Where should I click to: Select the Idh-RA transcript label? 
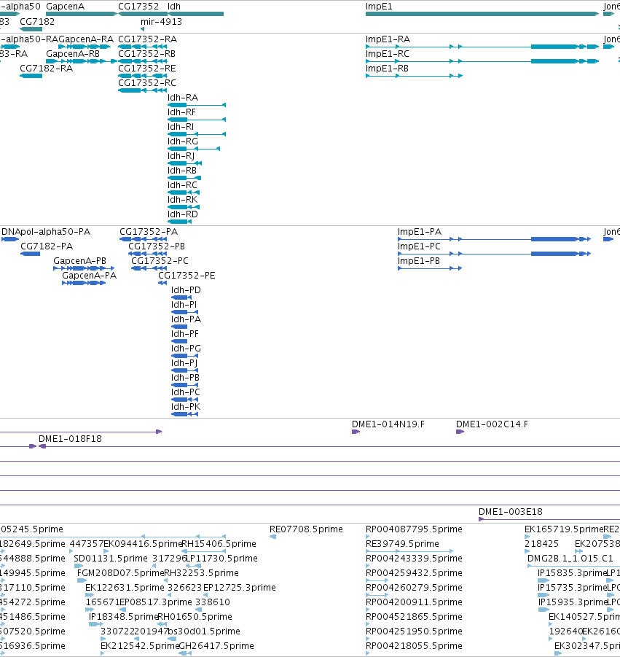click(x=183, y=98)
